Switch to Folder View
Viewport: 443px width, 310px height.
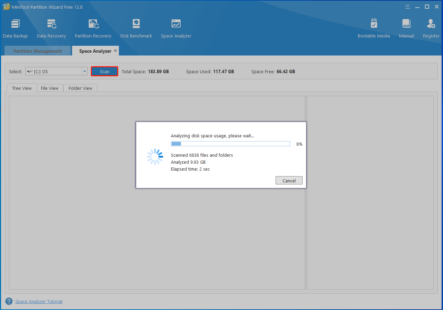click(80, 88)
